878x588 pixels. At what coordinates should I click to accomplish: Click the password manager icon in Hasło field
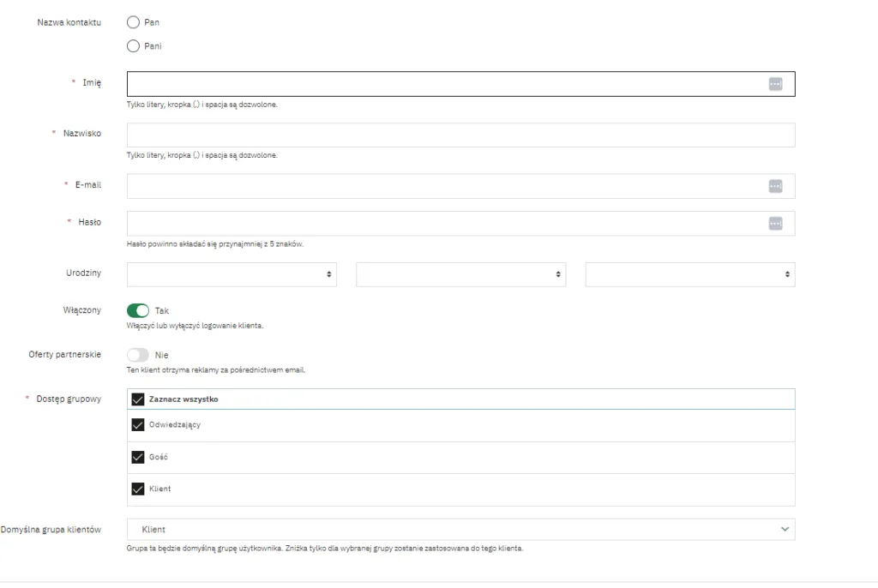coord(775,224)
